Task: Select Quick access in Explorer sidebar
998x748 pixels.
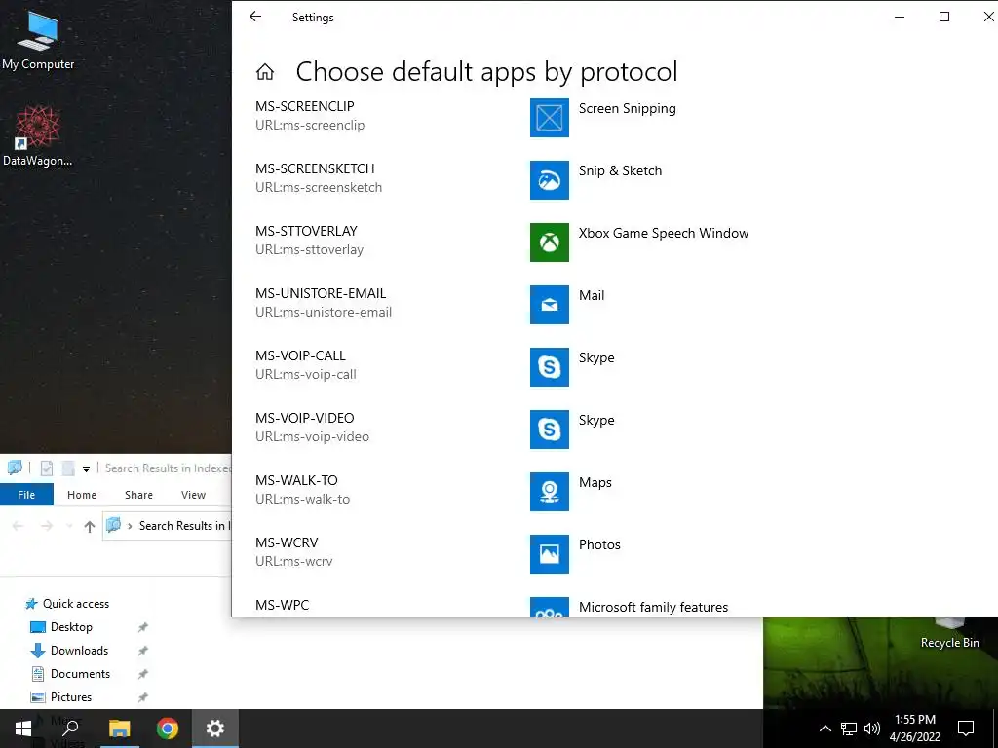Action: pyautogui.click(x=67, y=604)
